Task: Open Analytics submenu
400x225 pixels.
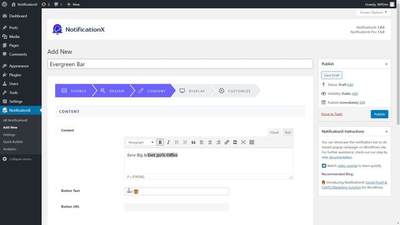Action: tap(10, 149)
